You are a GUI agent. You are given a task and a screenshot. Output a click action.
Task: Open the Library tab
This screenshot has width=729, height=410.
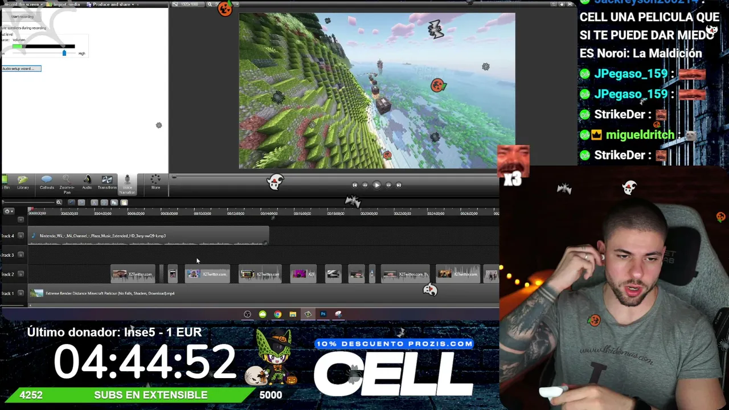pos(23,182)
